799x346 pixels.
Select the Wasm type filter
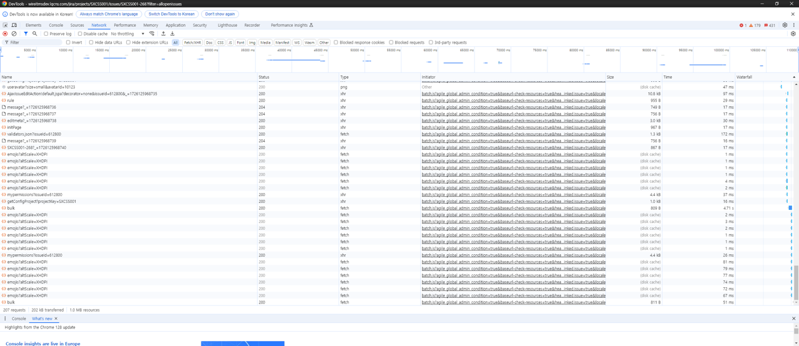(x=310, y=42)
